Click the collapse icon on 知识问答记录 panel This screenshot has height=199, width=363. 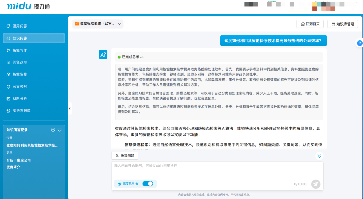tap(59, 130)
